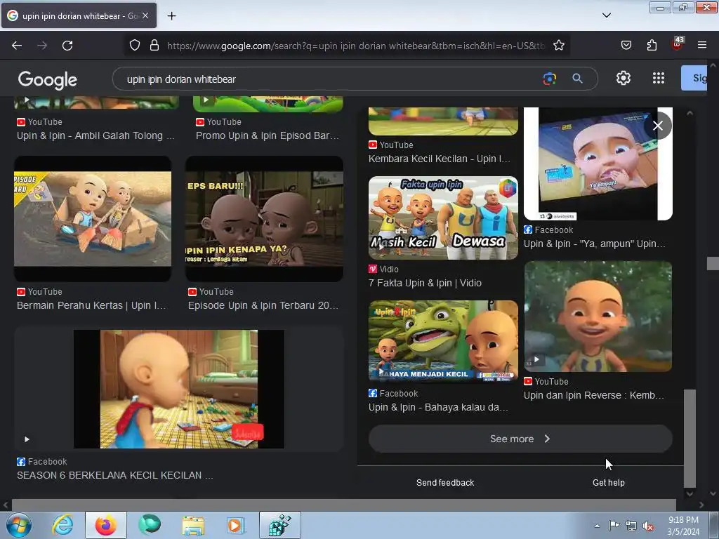
Task: Go back to the previous page
Action: tap(17, 46)
